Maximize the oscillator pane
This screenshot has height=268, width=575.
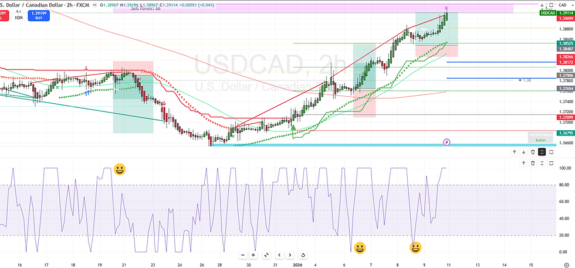point(551,163)
